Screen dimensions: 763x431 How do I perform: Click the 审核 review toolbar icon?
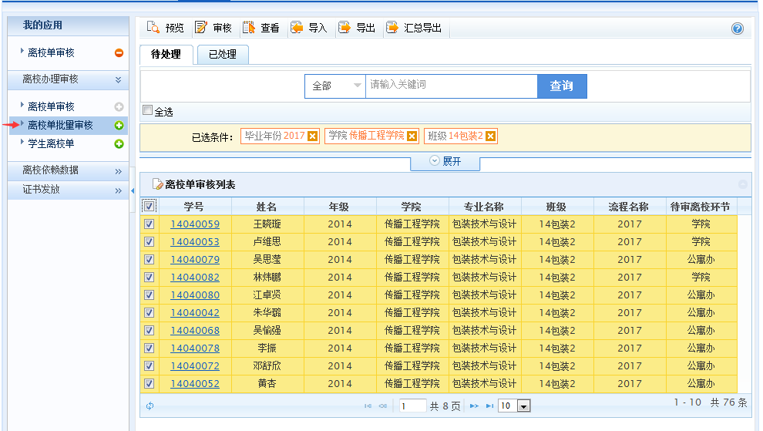(x=200, y=28)
